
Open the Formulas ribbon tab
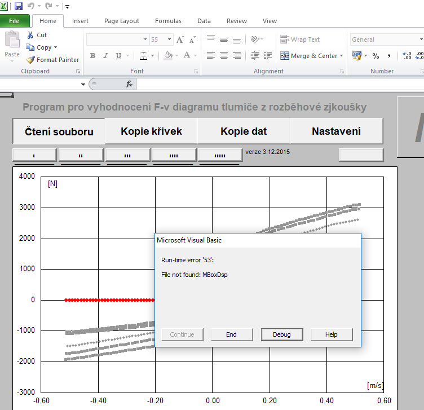click(168, 21)
